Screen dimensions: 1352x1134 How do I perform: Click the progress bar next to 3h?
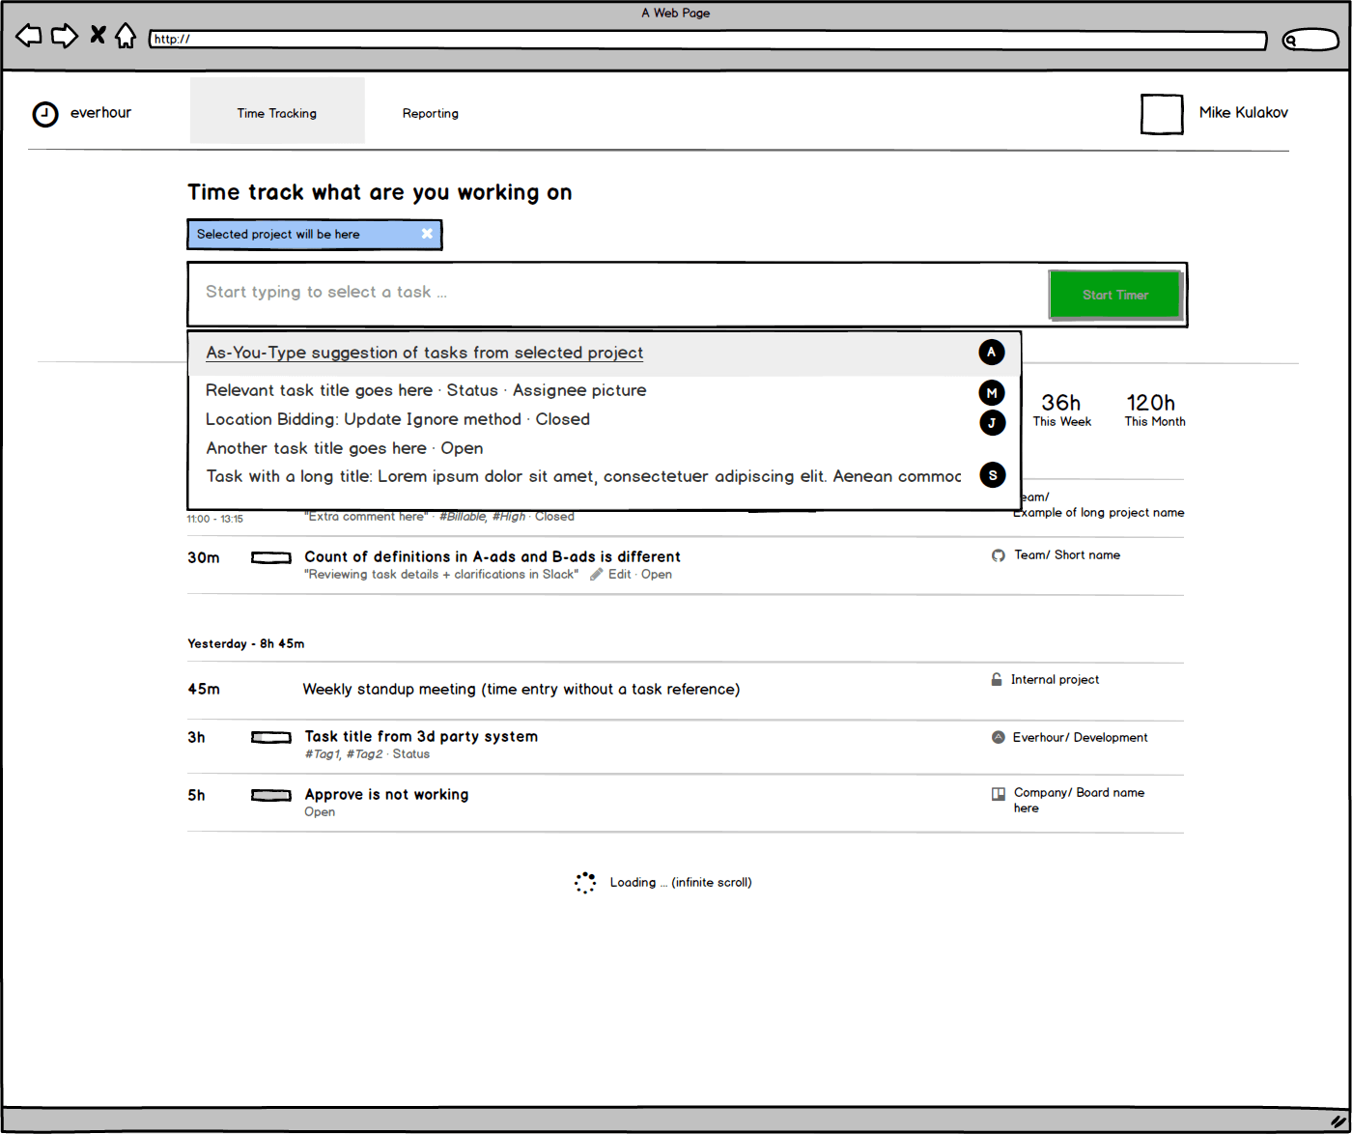[271, 737]
